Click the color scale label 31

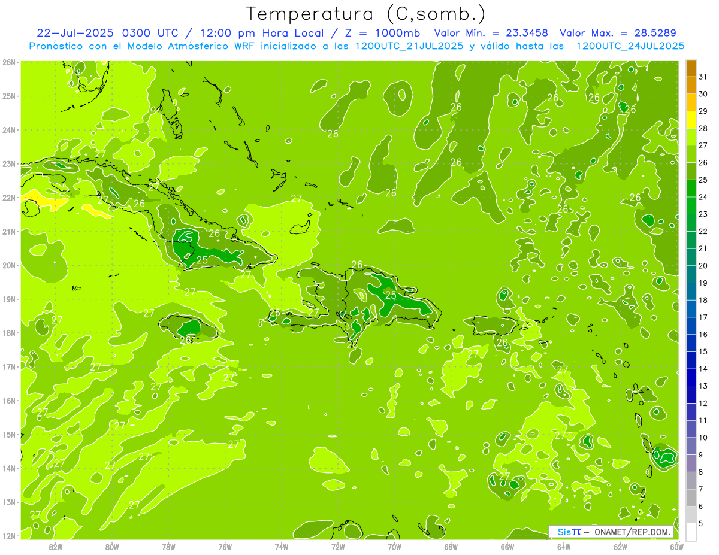(703, 77)
